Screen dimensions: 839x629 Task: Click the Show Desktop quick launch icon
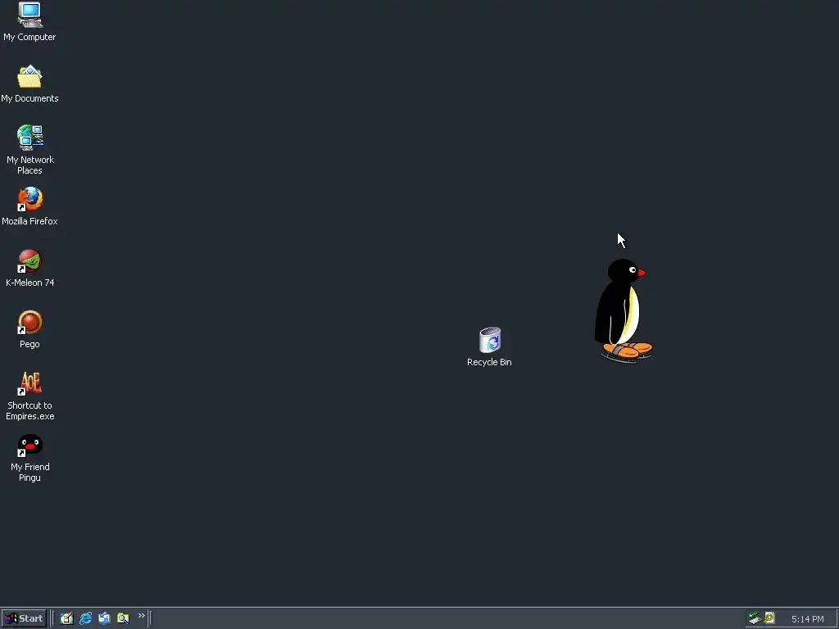click(66, 618)
